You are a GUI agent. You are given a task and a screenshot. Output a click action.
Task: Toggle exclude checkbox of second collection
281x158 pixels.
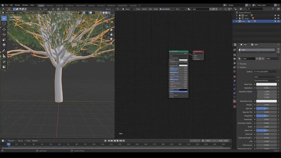click(240, 18)
